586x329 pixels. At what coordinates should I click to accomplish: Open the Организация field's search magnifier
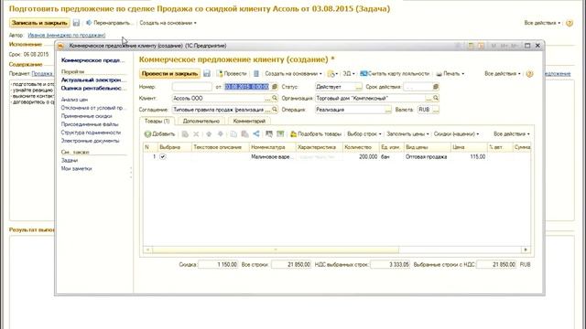[x=436, y=98]
